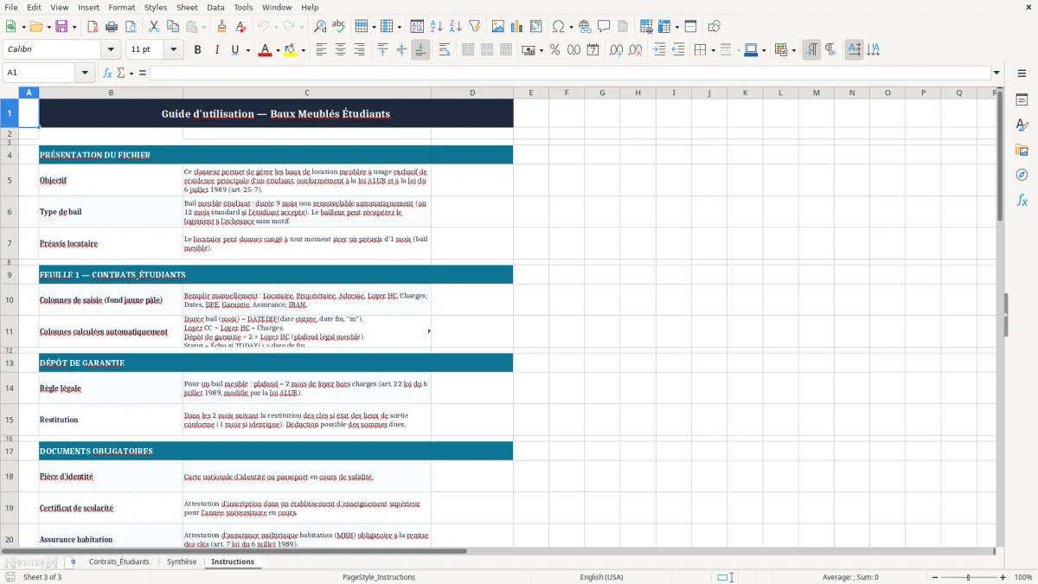Run the Spelling check icon
This screenshot has width=1038, height=584.
point(339,27)
